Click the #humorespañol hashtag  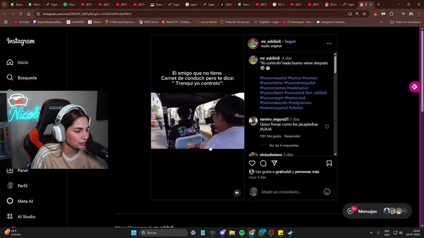[273, 78]
